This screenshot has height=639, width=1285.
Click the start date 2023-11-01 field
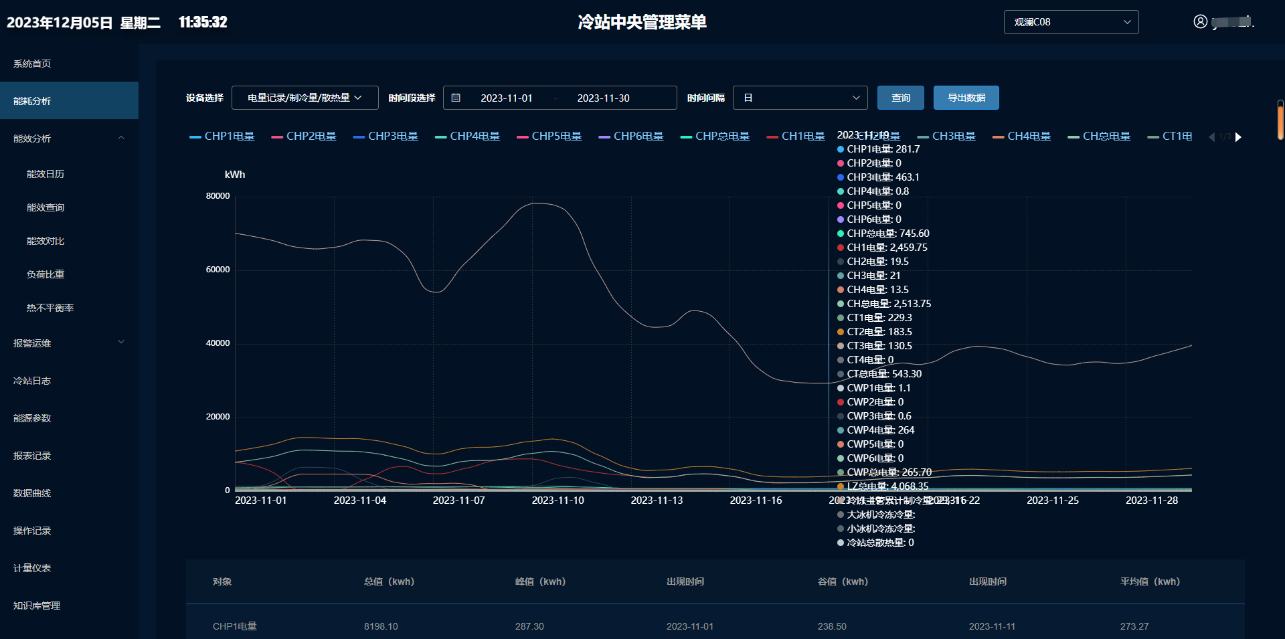click(x=506, y=98)
